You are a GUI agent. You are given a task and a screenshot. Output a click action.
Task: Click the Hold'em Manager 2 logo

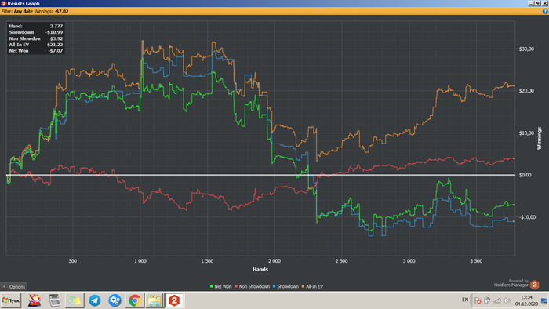point(535,285)
